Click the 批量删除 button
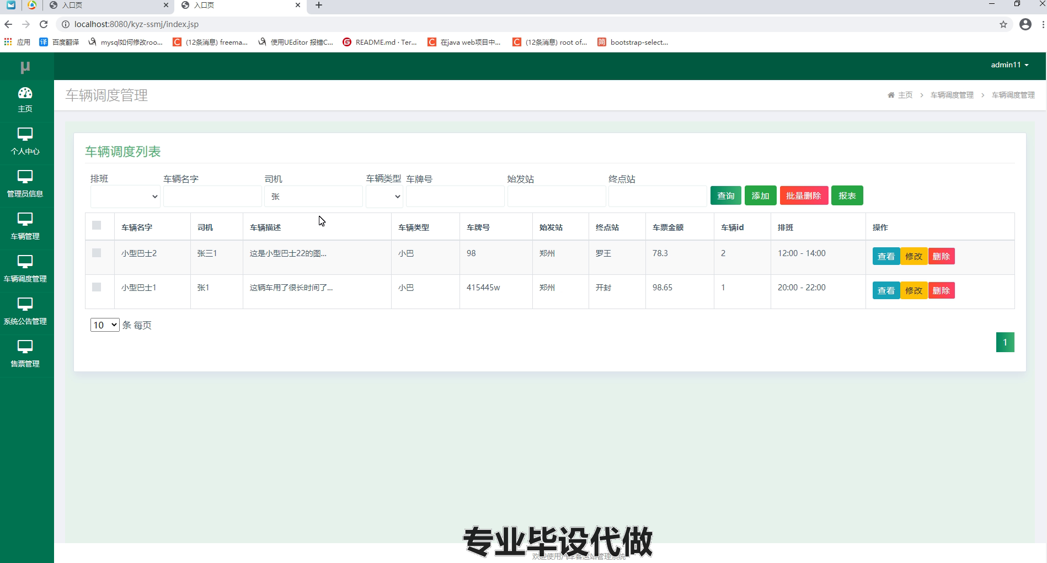This screenshot has width=1047, height=563. click(804, 195)
